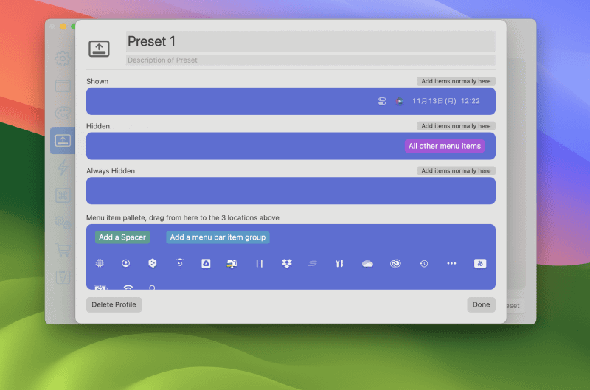Edit the Preset 1 name field
The width and height of the screenshot is (590, 390).
point(310,41)
